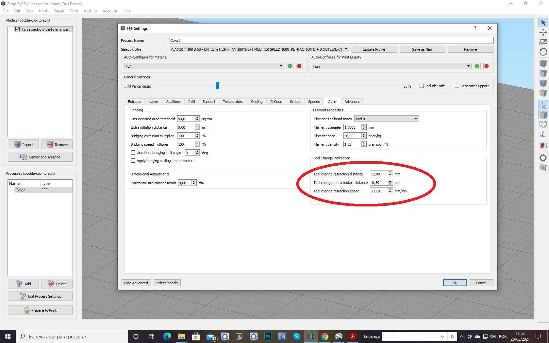The image size is (549, 343).
Task: Click the Process Name input field
Action: point(331,41)
